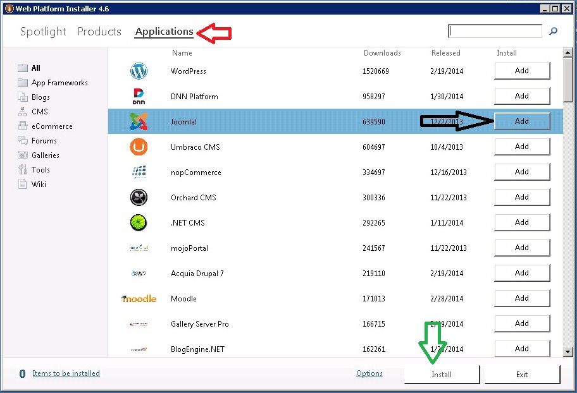Show the Wiki category

click(39, 184)
